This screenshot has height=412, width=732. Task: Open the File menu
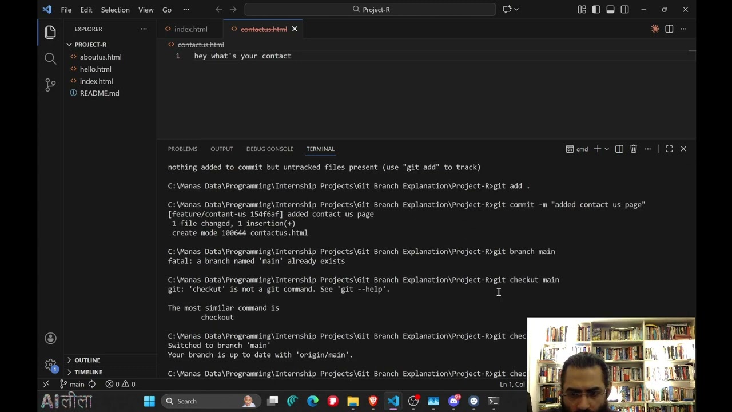66,10
